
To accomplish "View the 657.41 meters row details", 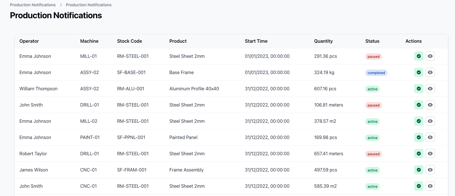I will (430, 154).
